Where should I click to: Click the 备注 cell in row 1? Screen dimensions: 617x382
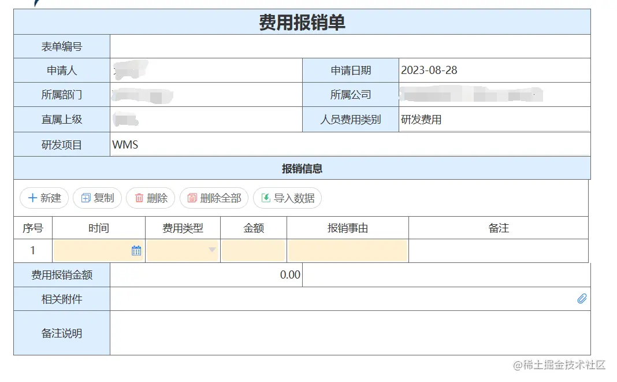tap(499, 251)
